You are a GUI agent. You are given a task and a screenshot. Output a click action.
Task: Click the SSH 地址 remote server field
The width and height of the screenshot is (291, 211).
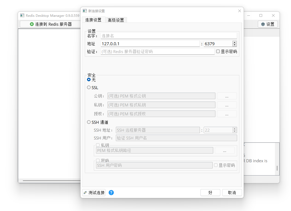(x=158, y=130)
